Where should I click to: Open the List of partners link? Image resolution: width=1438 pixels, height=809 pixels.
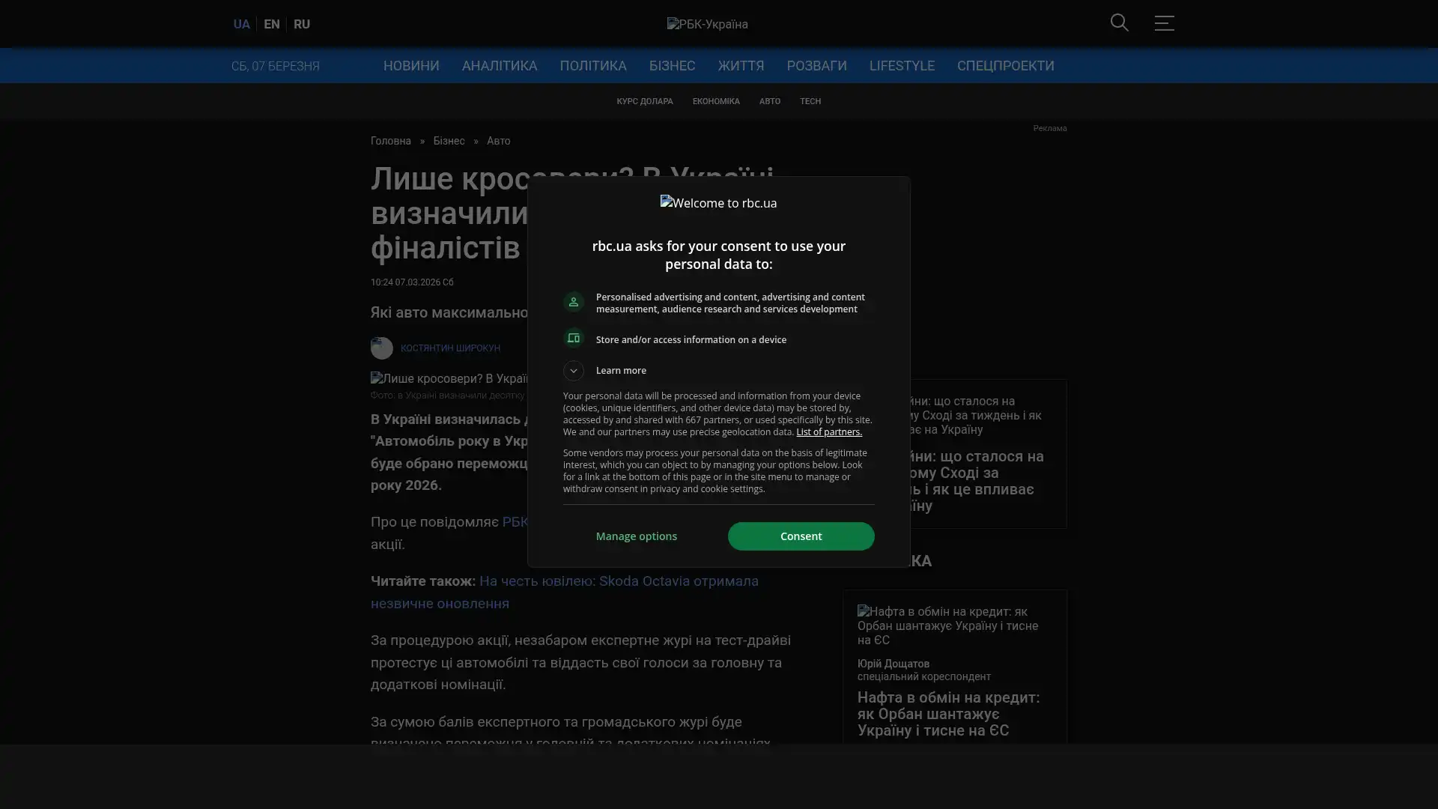[x=828, y=432]
